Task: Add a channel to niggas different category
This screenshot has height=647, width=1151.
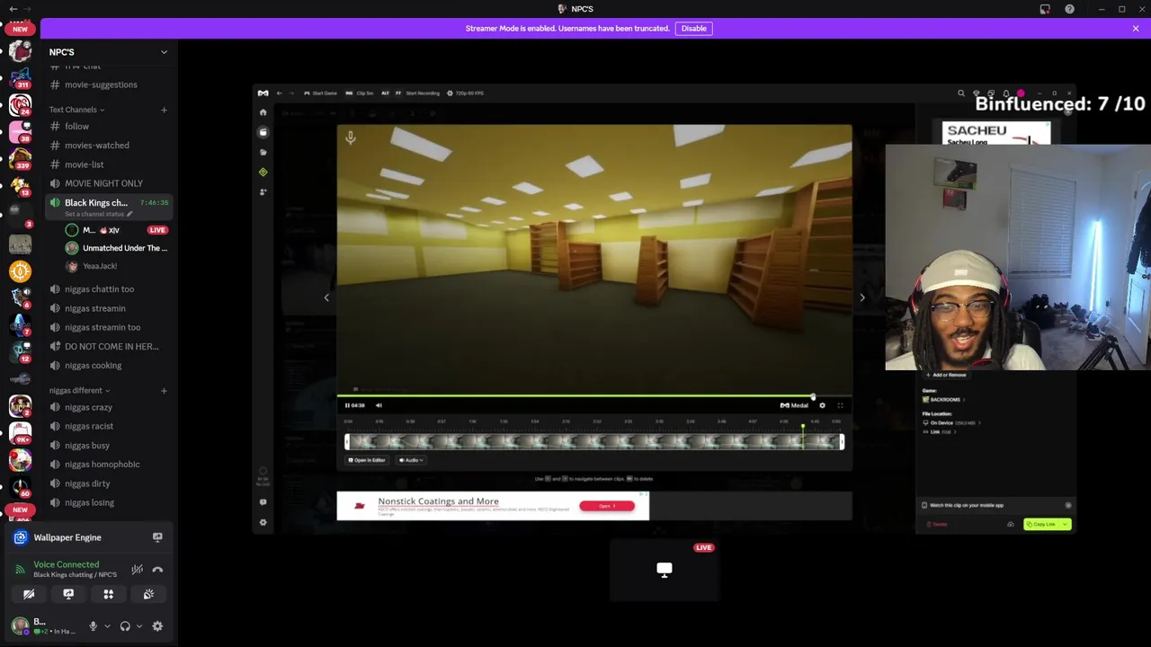Action: [164, 391]
